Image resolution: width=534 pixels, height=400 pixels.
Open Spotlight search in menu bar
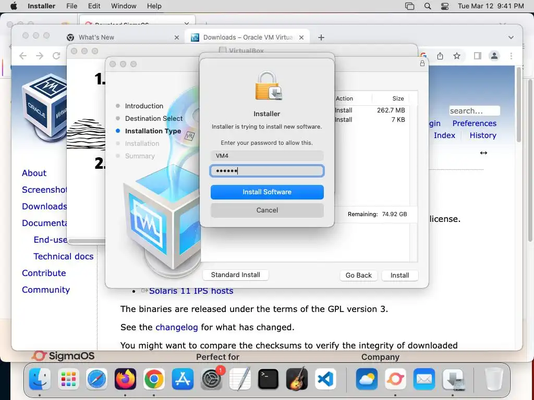pos(428,6)
